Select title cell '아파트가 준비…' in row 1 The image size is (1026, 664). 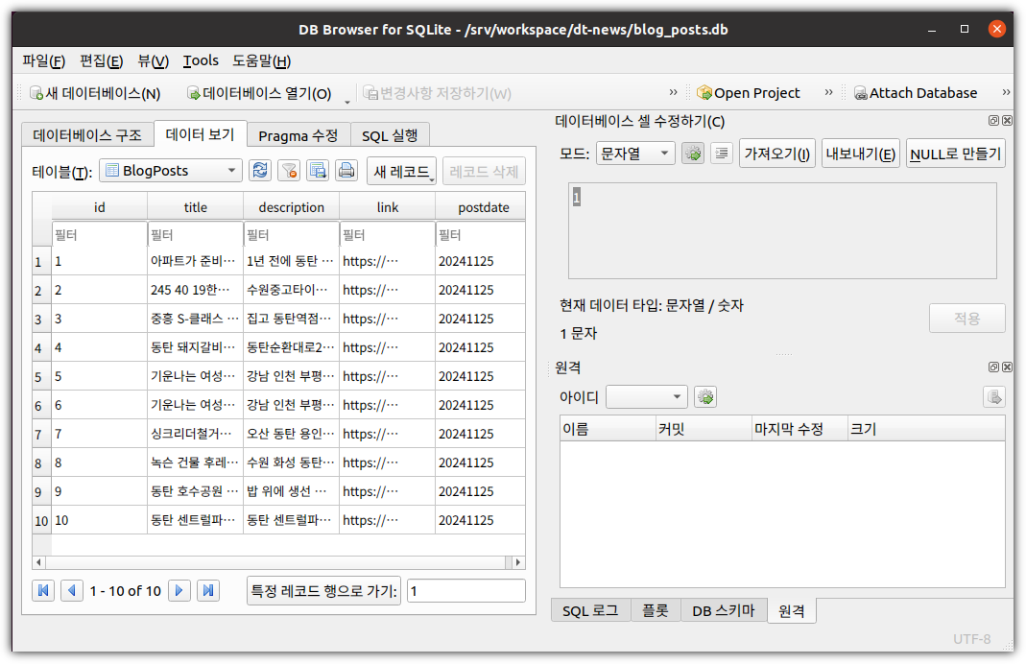click(196, 261)
